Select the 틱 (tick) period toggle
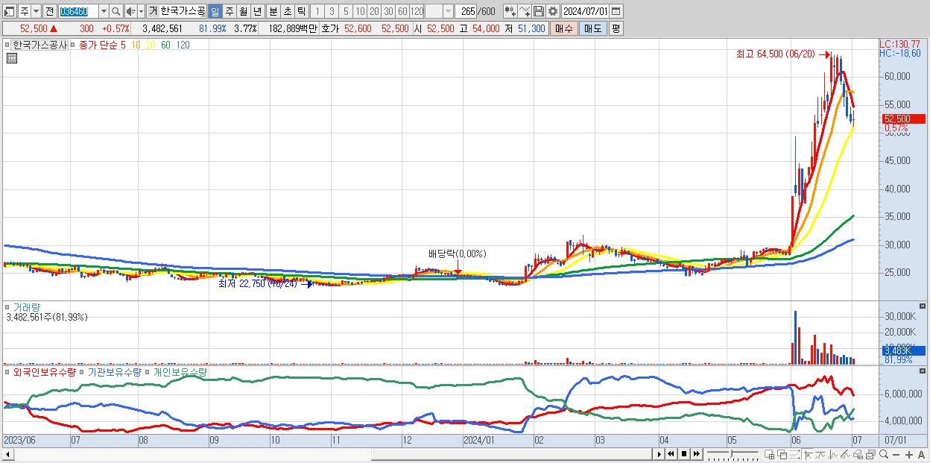Viewport: 930px width, 463px height. click(301, 11)
